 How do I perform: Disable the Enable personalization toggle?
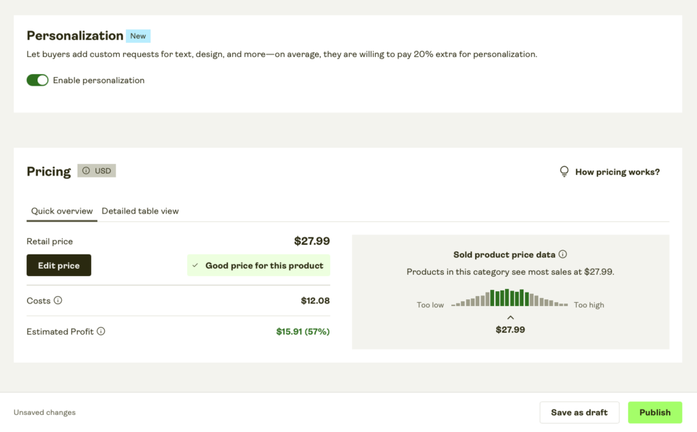pos(37,80)
